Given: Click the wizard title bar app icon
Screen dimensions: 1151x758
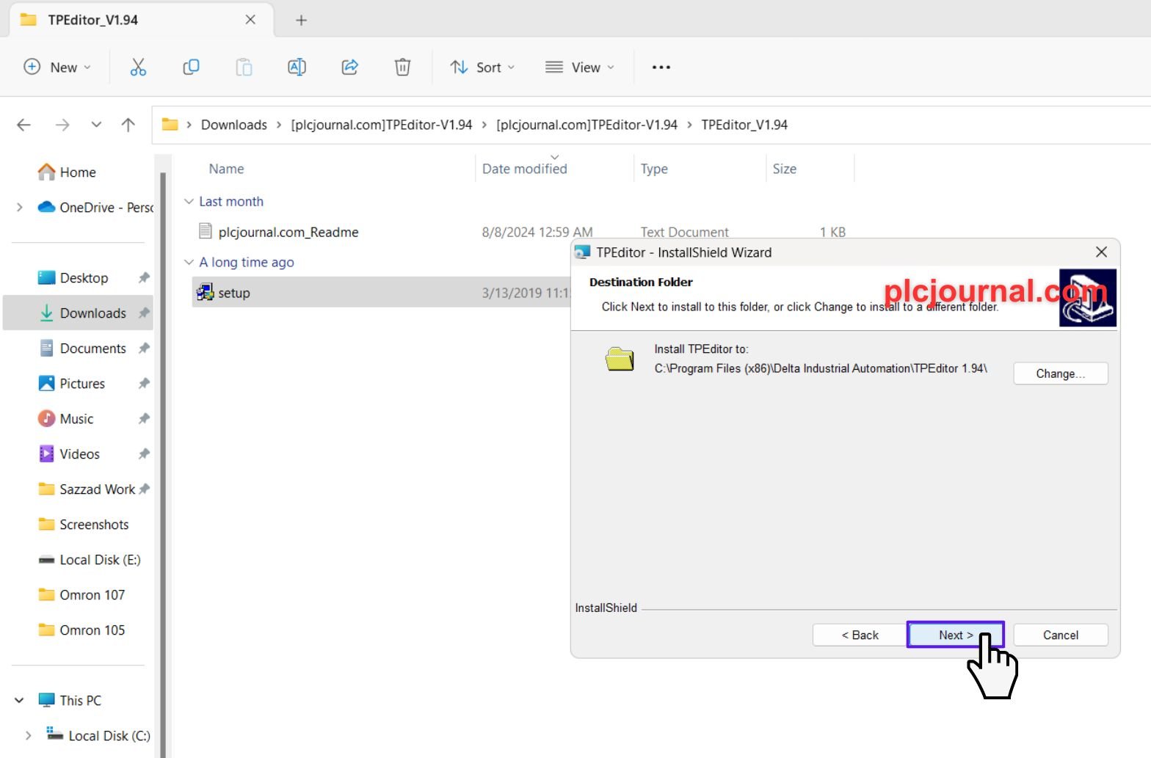Looking at the screenshot, I should (x=582, y=252).
